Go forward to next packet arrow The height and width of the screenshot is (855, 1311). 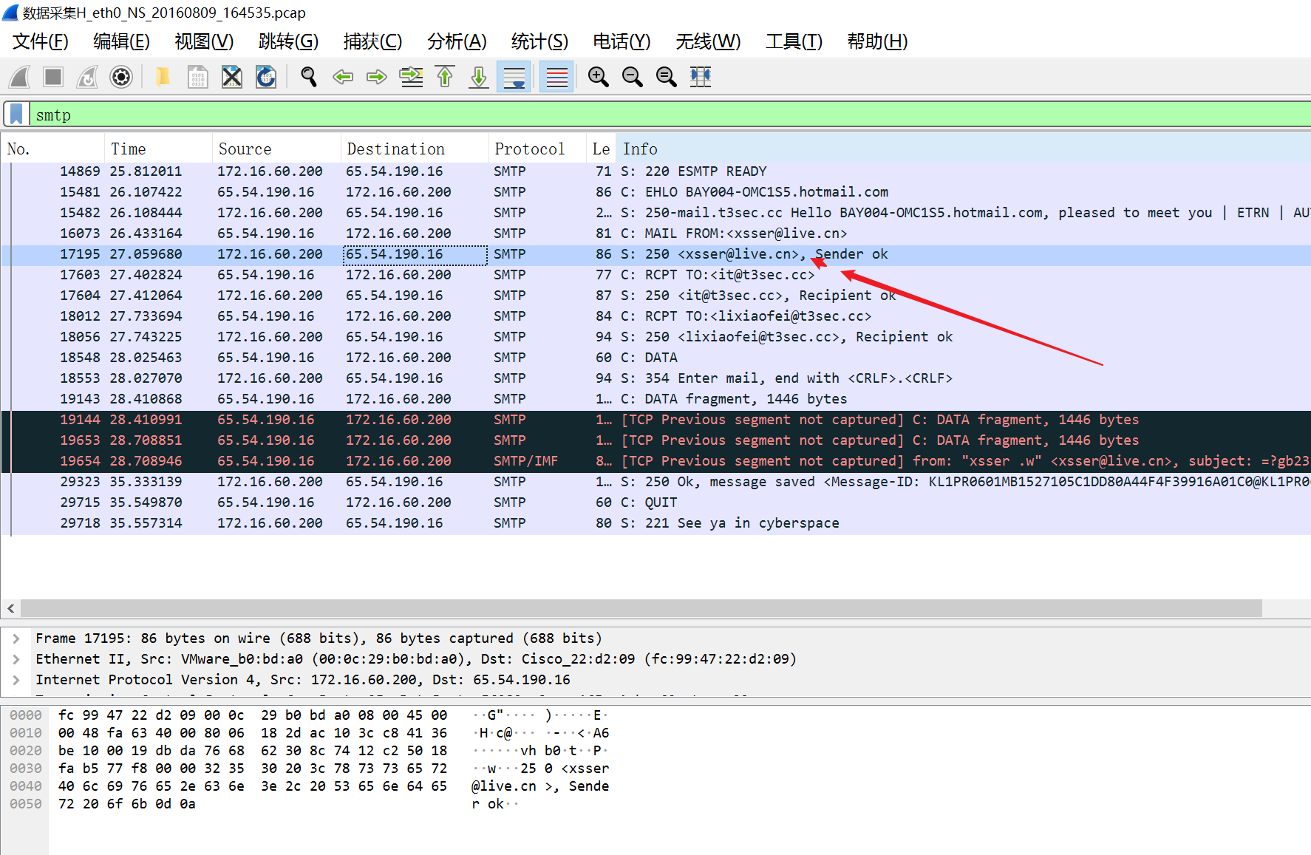377,77
